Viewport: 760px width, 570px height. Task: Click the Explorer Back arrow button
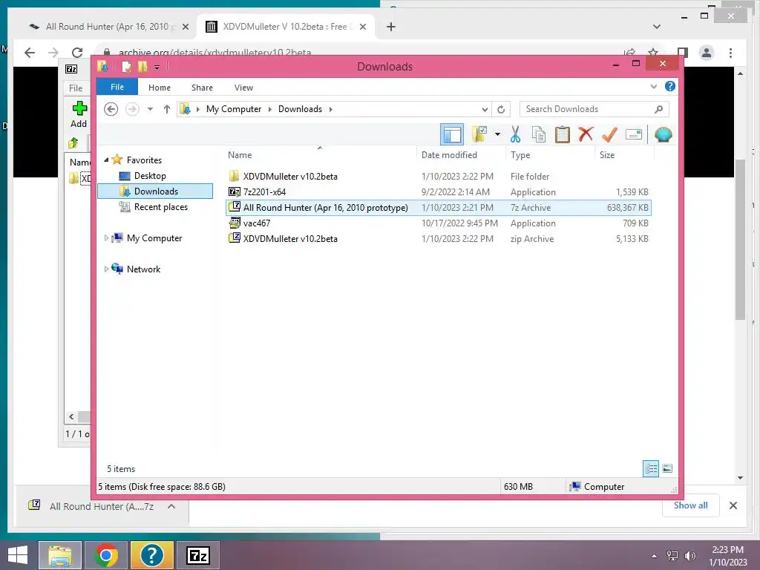point(111,109)
